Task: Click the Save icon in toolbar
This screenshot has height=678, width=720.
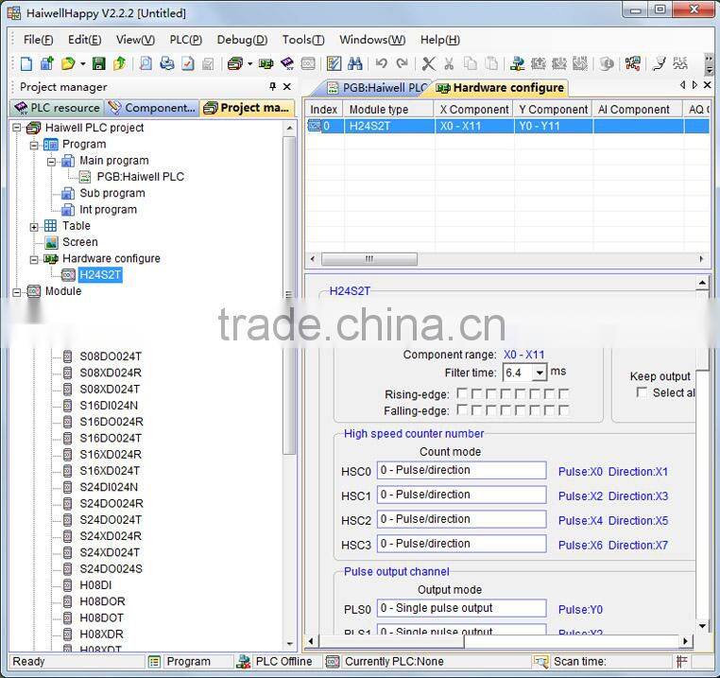Action: pos(97,64)
